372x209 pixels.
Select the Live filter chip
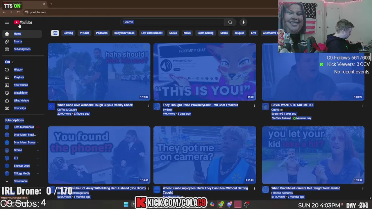[x=253, y=33]
